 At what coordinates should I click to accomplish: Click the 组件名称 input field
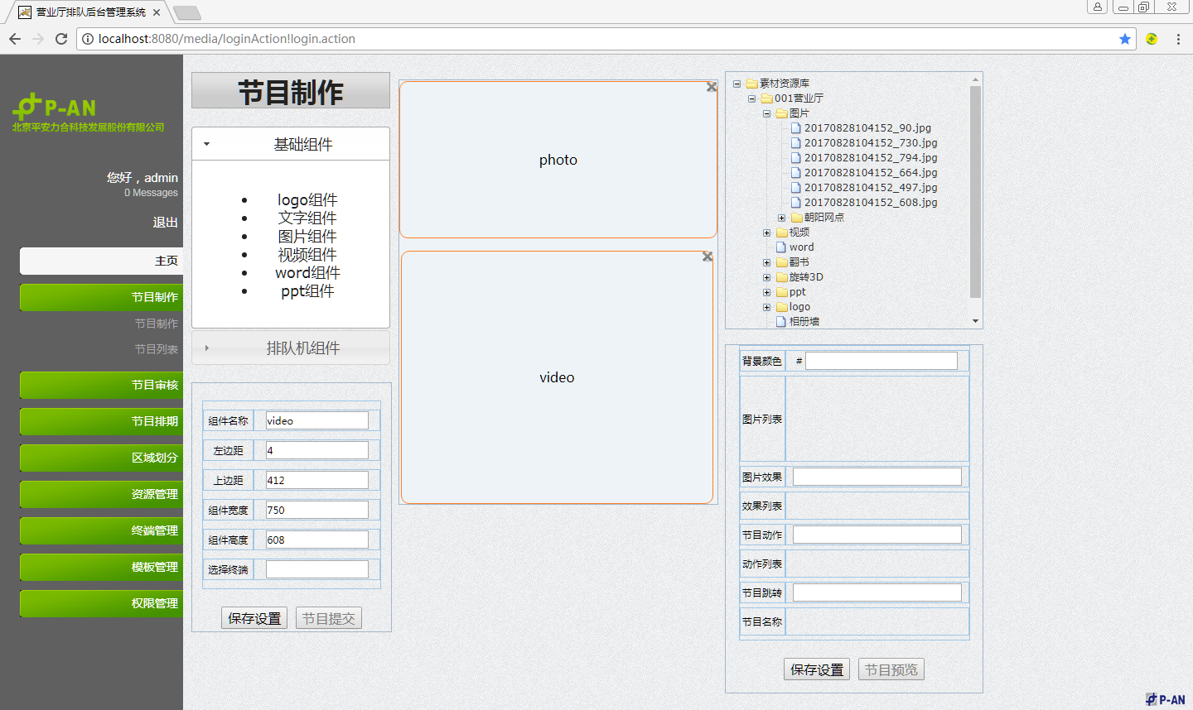317,420
